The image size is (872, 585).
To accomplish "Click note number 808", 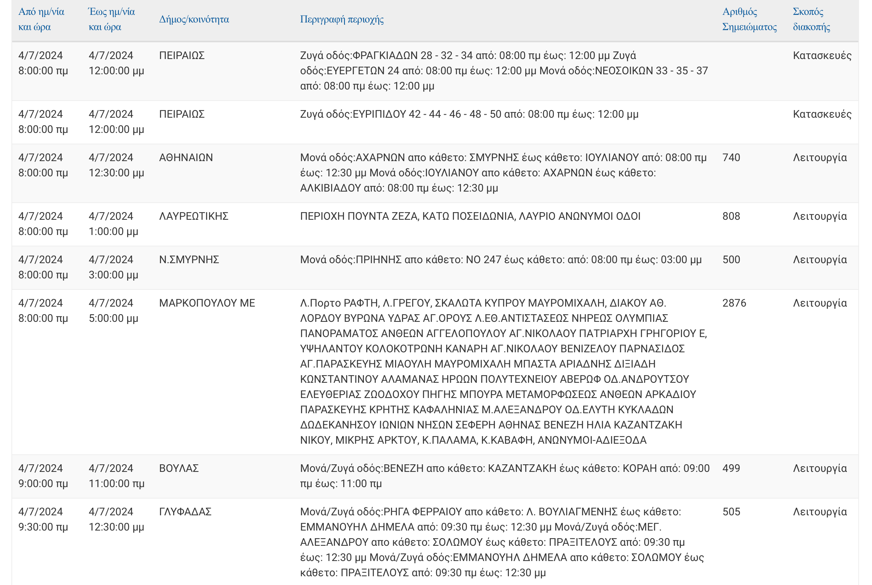I will [731, 216].
